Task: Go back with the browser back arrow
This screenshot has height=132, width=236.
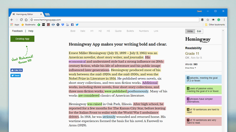Action: click(x=12, y=20)
